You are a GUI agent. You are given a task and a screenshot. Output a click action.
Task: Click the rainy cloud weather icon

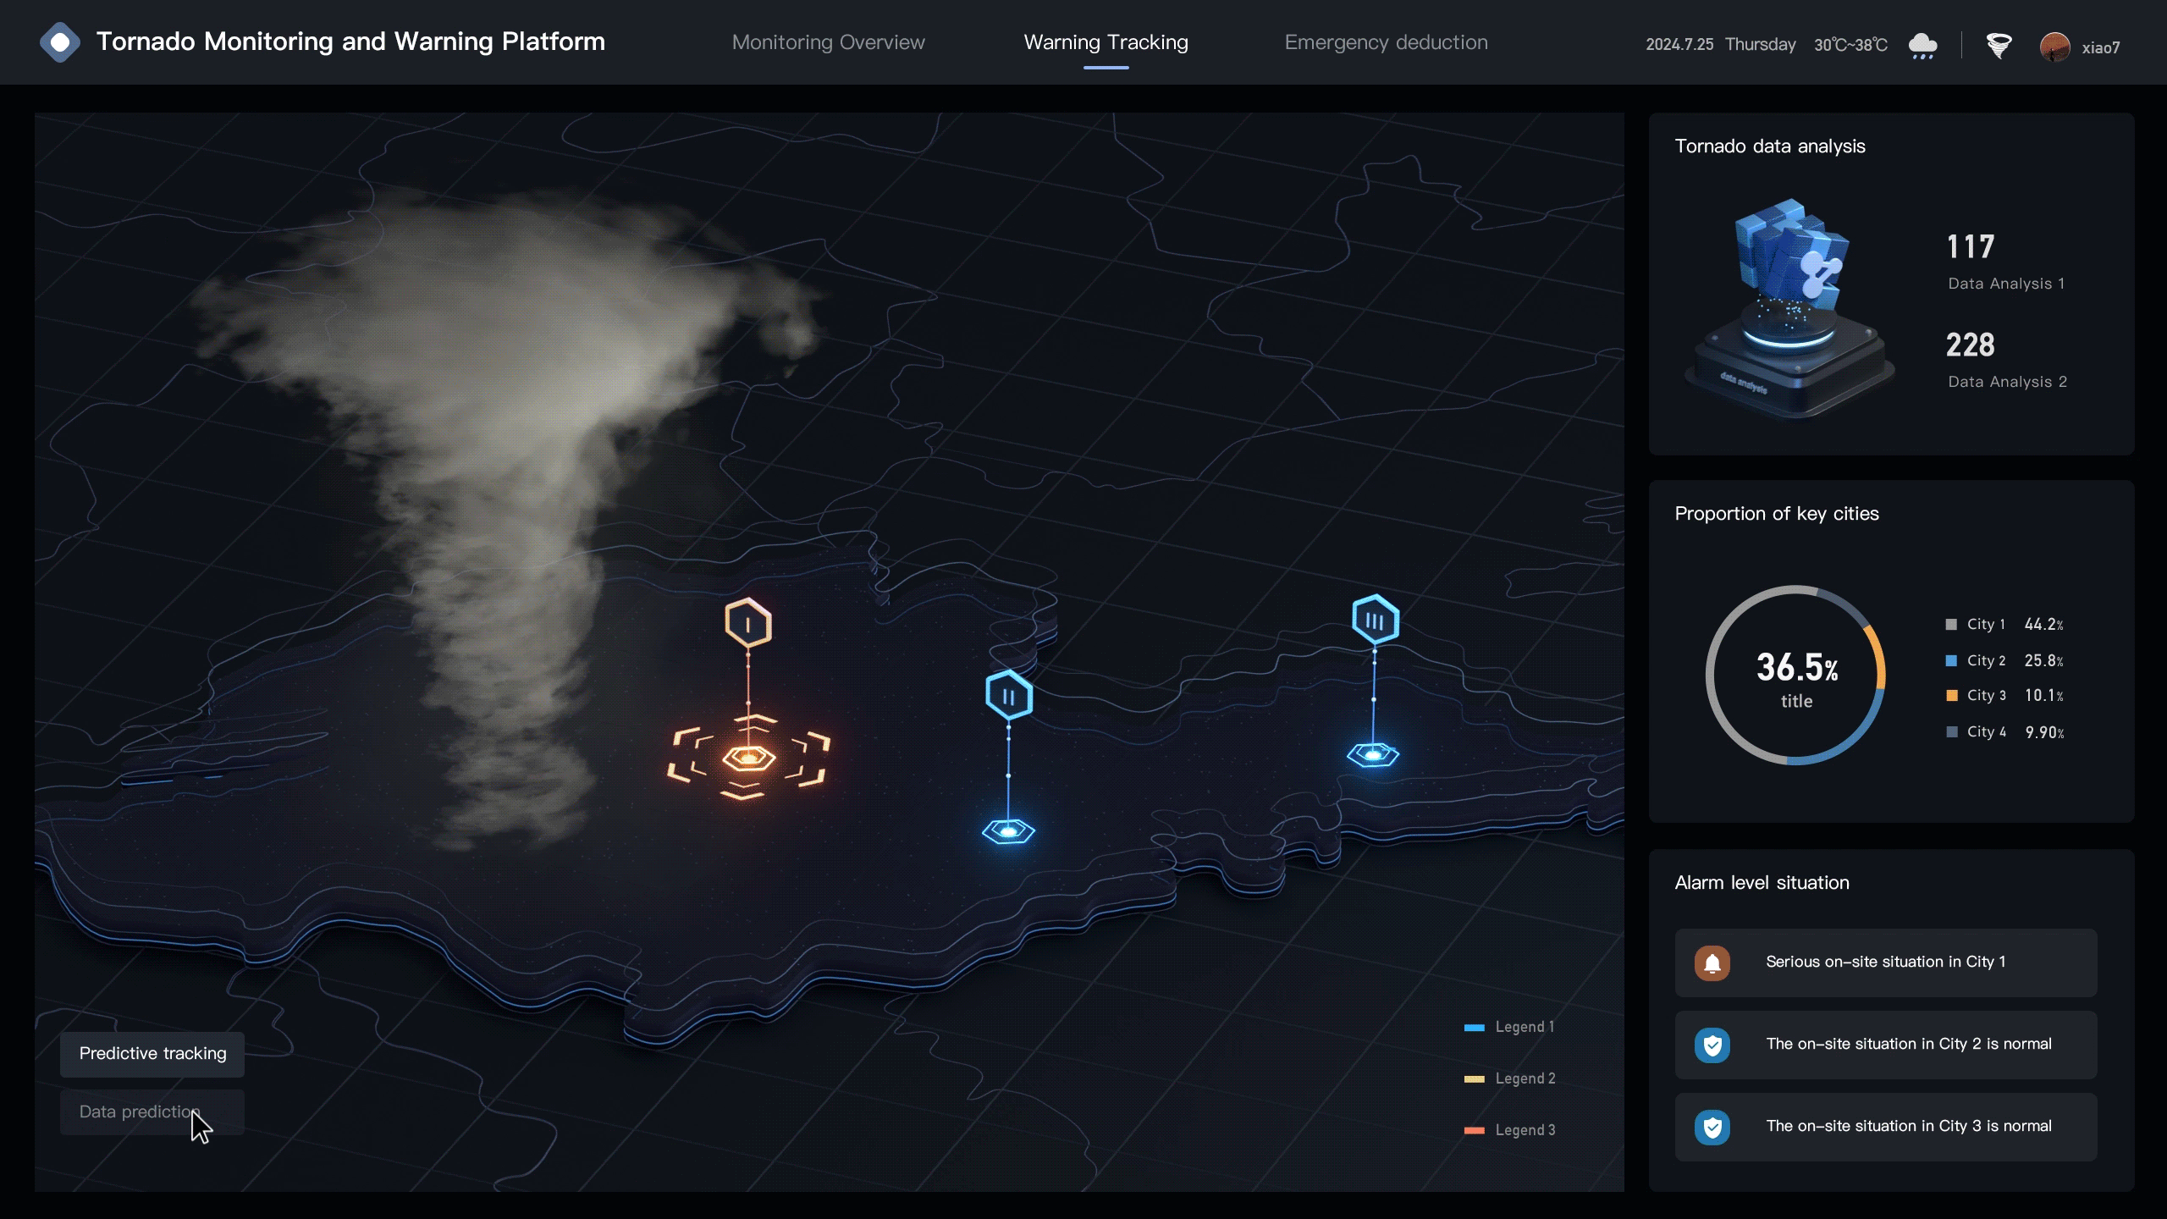pyautogui.click(x=1922, y=46)
